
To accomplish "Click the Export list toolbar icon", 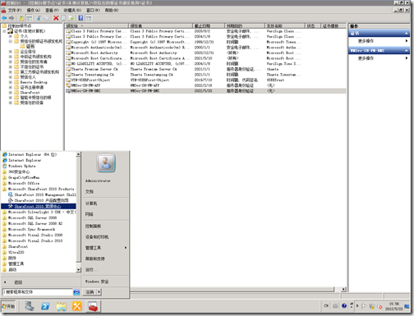I will [x=71, y=18].
